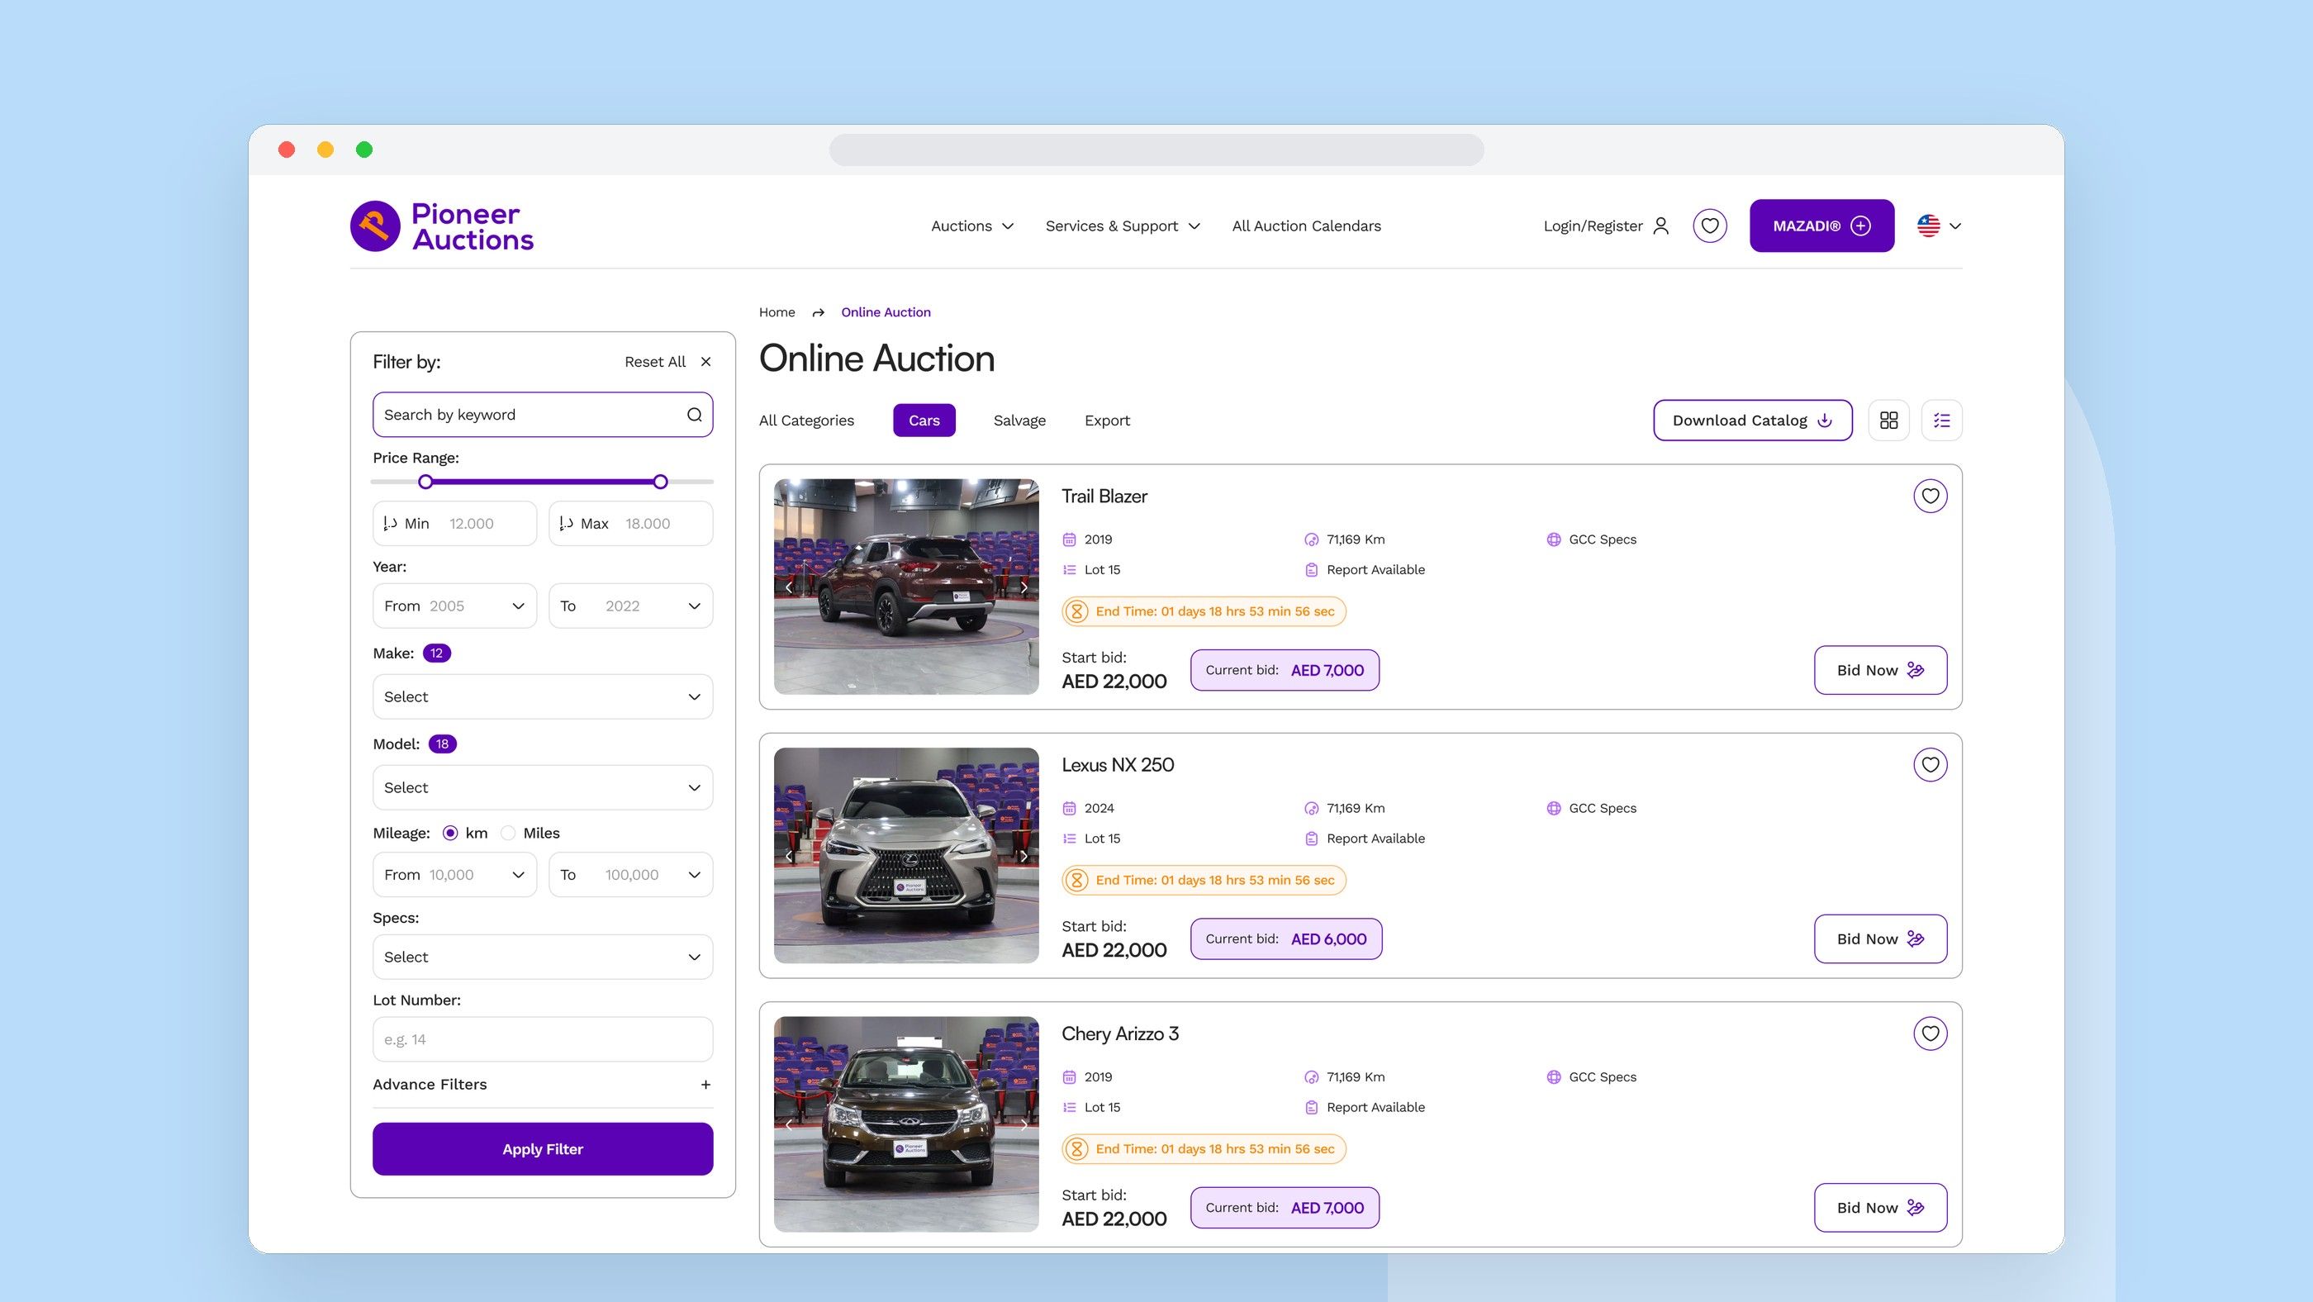Select the Export category tab
Viewport: 2313px width, 1302px height.
[1107, 421]
